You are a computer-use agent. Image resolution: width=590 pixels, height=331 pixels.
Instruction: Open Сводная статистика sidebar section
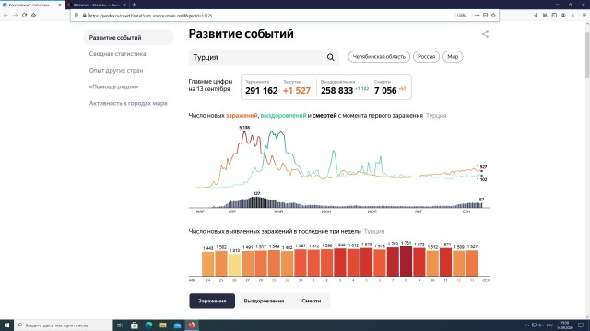coord(117,54)
